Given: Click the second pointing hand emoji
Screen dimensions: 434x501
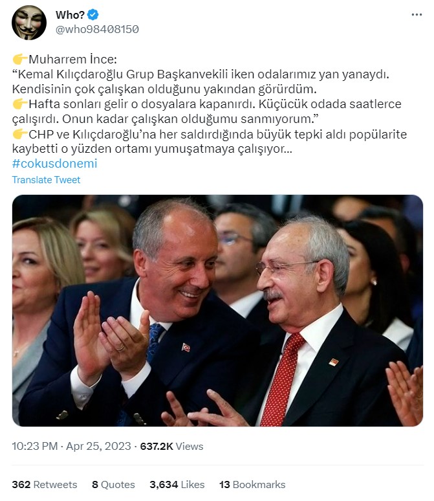Looking at the screenshot, I should [x=20, y=104].
